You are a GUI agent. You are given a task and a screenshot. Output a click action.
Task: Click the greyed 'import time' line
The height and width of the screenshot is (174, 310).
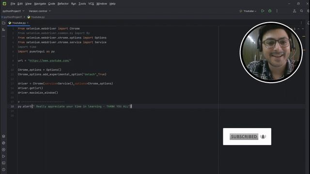coord(27,47)
